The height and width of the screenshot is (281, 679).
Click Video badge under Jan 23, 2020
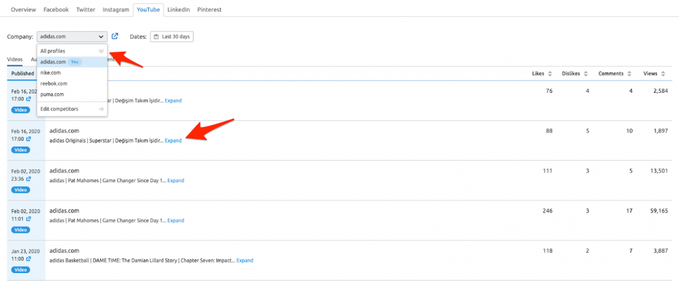(21, 270)
